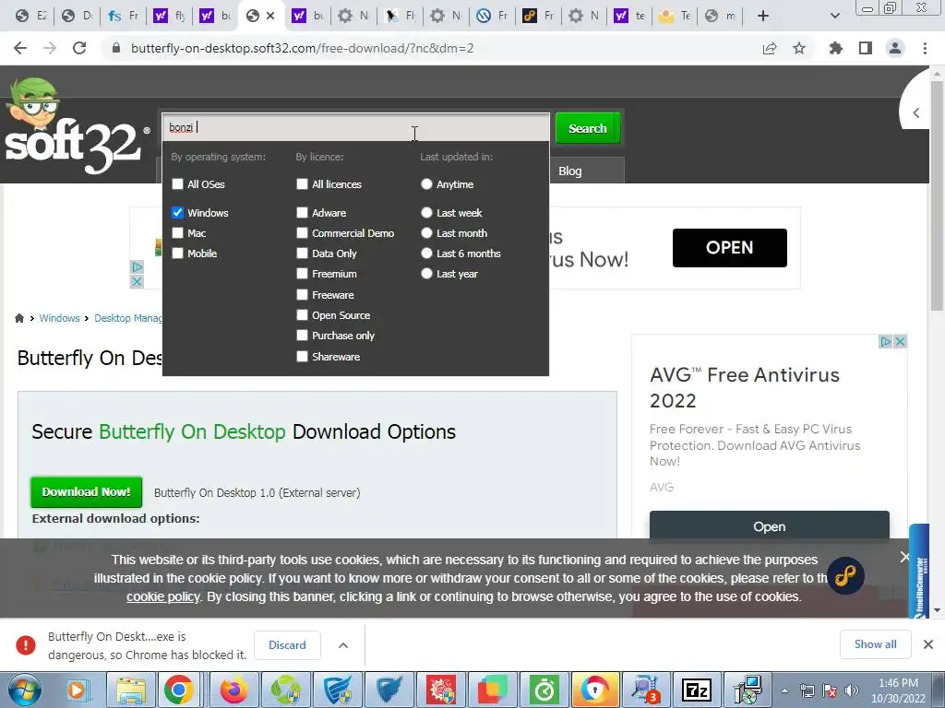
Task: Click the address bar URL
Action: 302,48
